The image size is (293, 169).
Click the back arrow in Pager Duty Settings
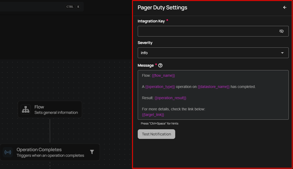pyautogui.click(x=284, y=7)
